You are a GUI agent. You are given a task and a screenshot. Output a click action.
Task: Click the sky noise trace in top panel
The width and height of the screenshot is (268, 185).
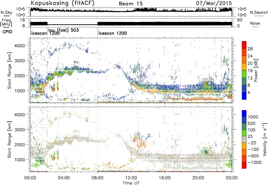(x=131, y=10)
